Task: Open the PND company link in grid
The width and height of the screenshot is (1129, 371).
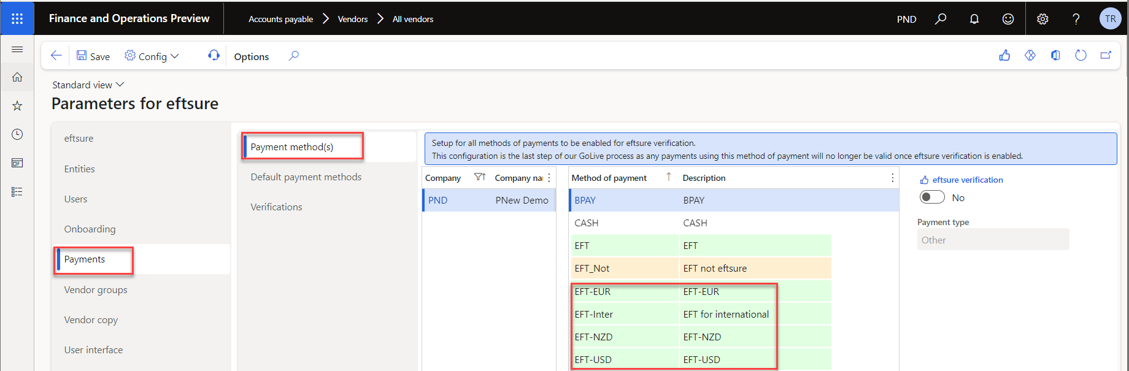Action: [437, 200]
